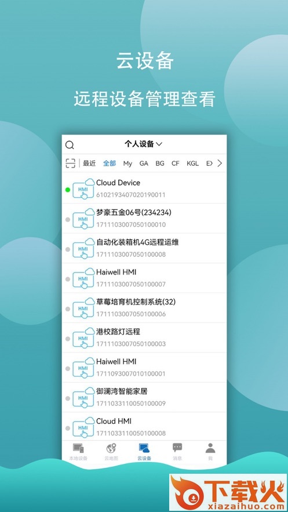Open device named Cloud HMI

click(114, 421)
